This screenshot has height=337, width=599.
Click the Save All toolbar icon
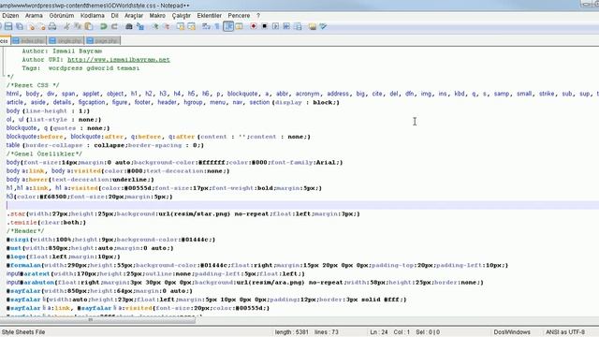[x=20, y=26]
